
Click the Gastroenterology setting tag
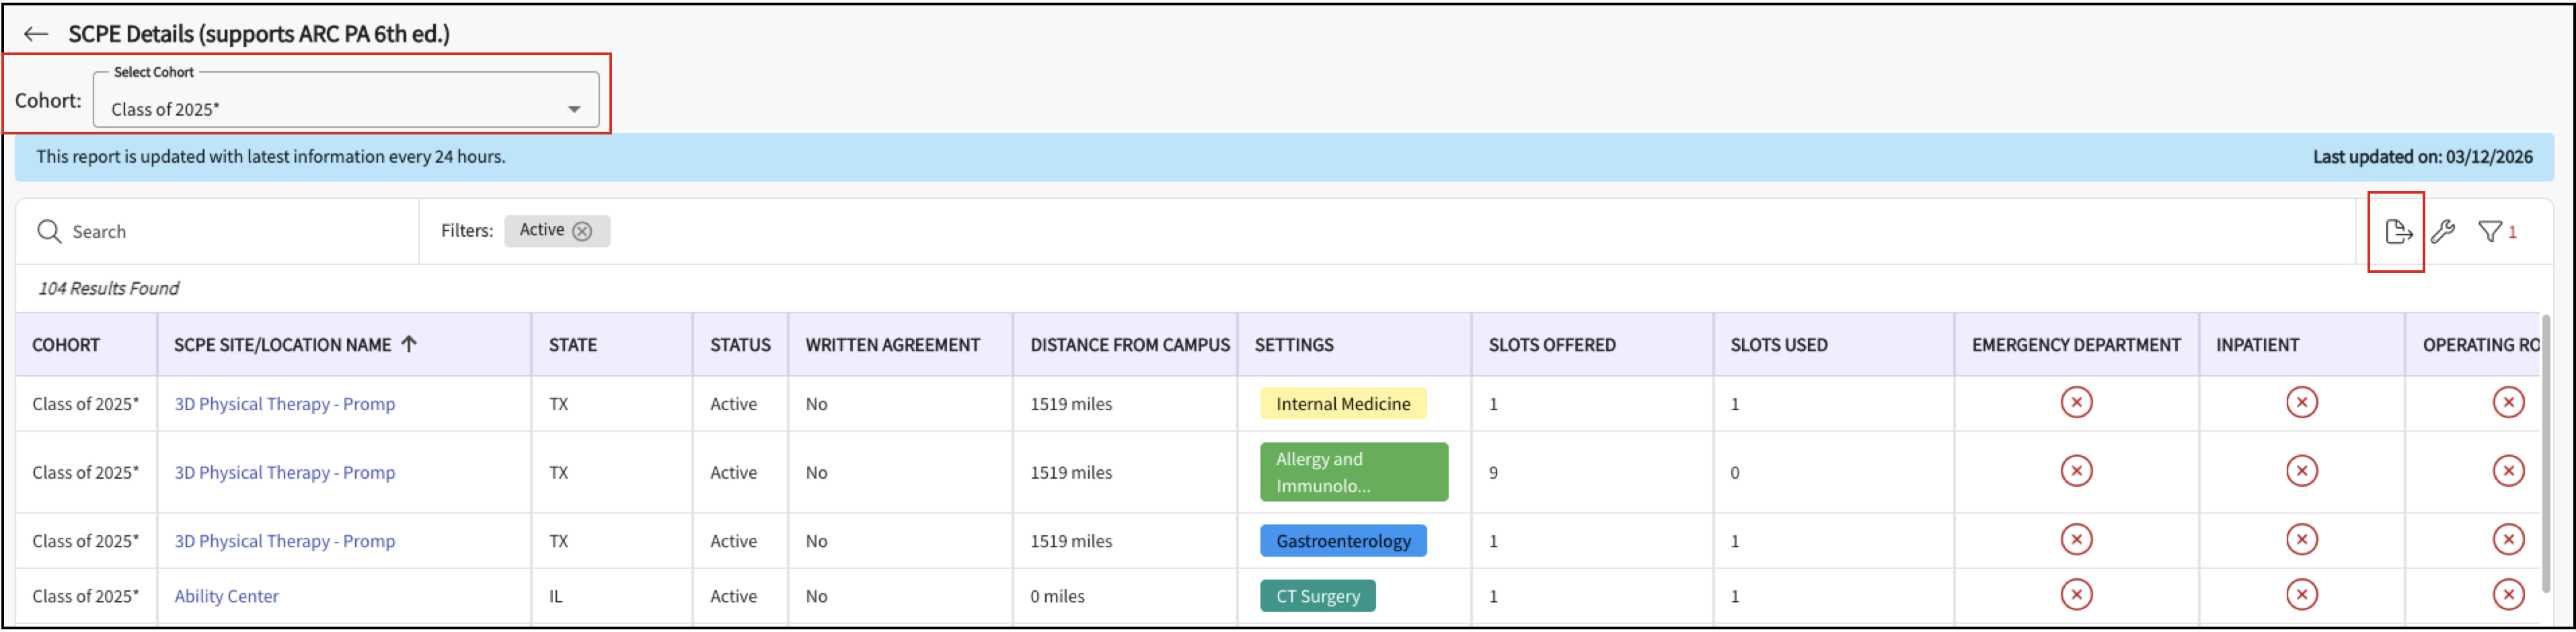pos(1342,541)
